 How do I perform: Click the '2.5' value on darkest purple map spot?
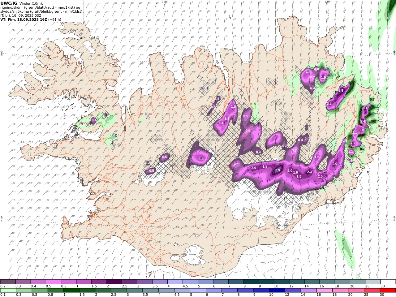point(278,170)
